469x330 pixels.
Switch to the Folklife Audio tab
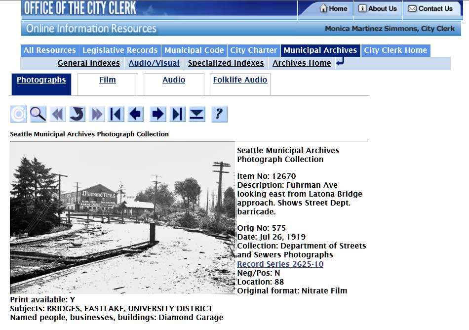240,80
